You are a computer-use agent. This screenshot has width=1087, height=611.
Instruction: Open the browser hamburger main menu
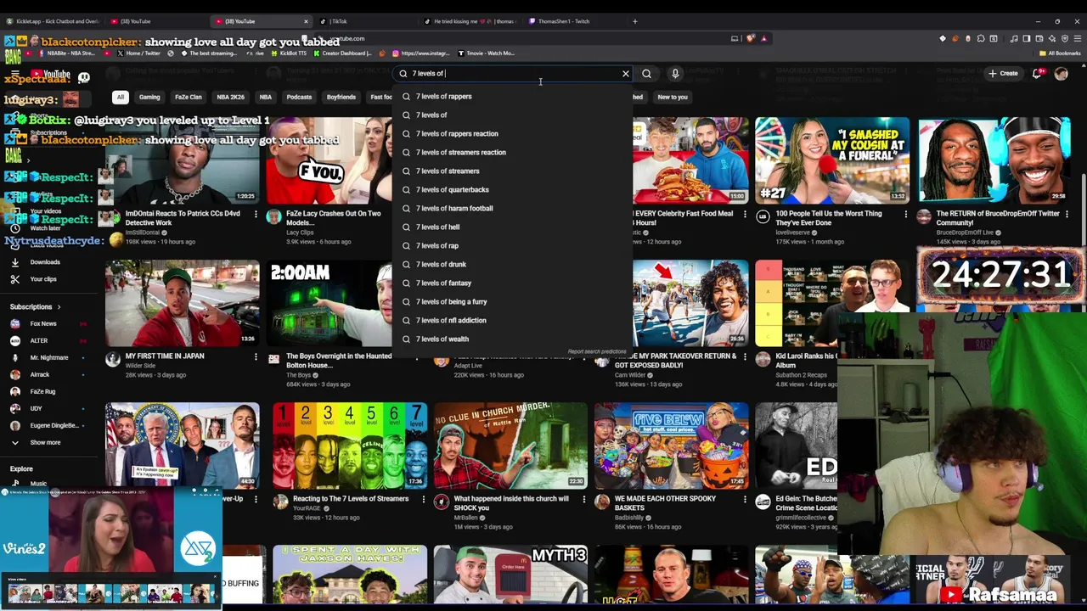[1077, 38]
